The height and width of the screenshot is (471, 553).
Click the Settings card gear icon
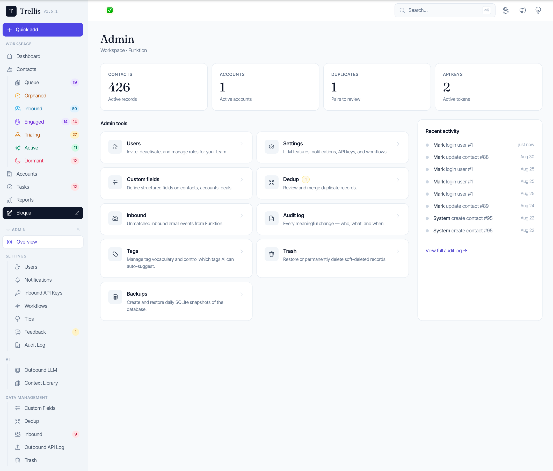point(272,147)
